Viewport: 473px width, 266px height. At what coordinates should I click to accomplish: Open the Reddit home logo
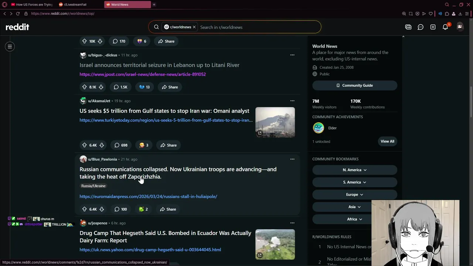coord(17,27)
